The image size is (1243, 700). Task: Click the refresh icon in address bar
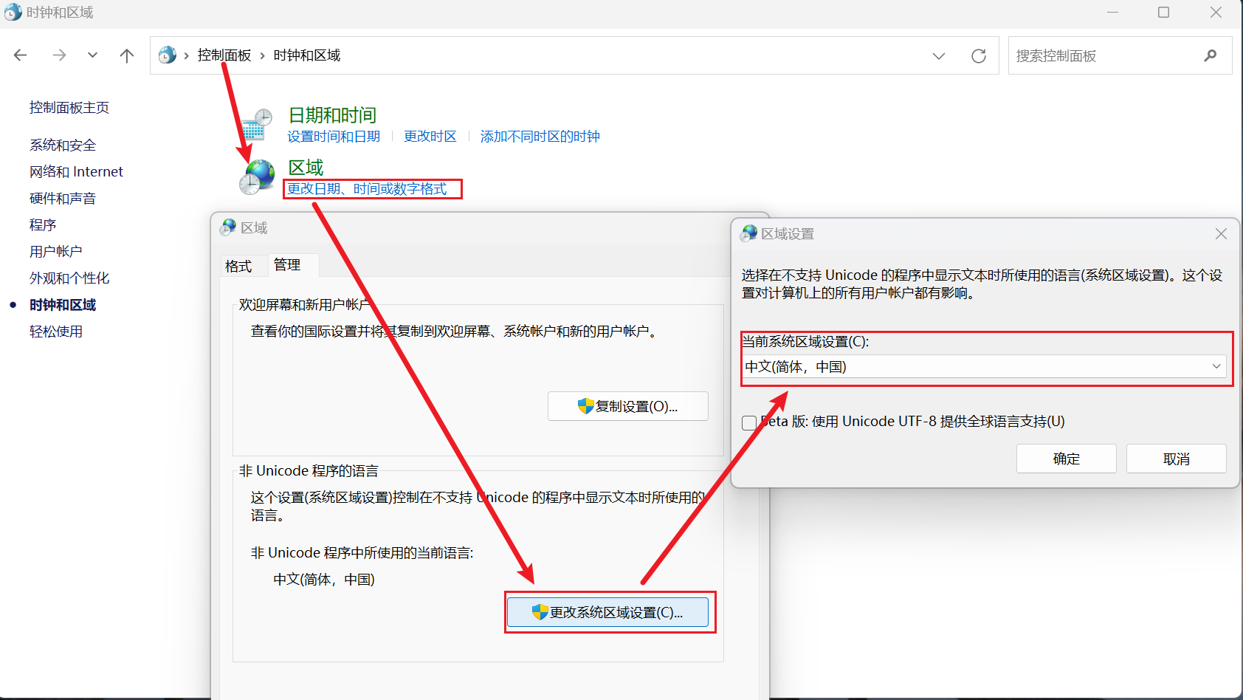979,56
